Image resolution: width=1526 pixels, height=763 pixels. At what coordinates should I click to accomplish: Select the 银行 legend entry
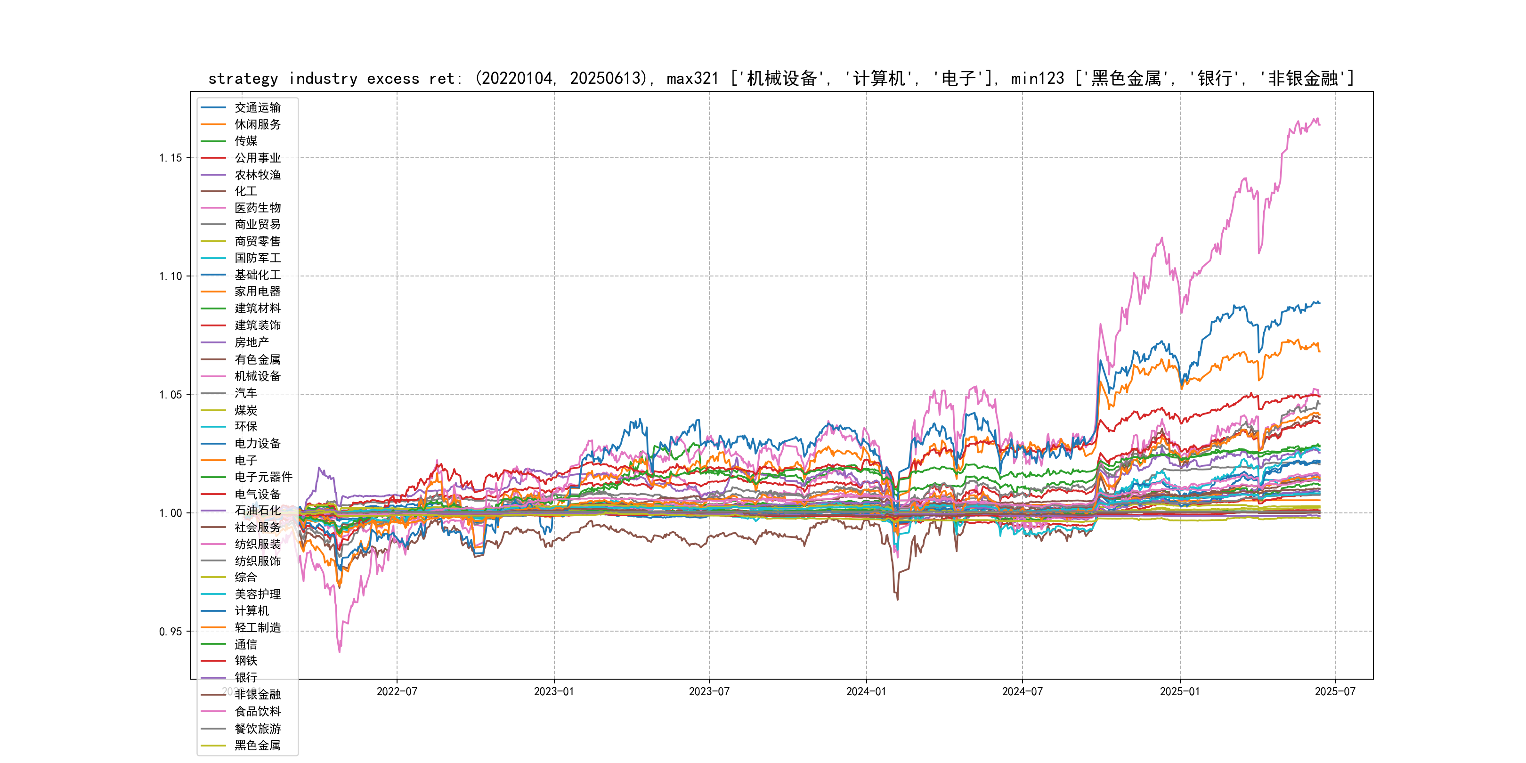click(x=246, y=677)
